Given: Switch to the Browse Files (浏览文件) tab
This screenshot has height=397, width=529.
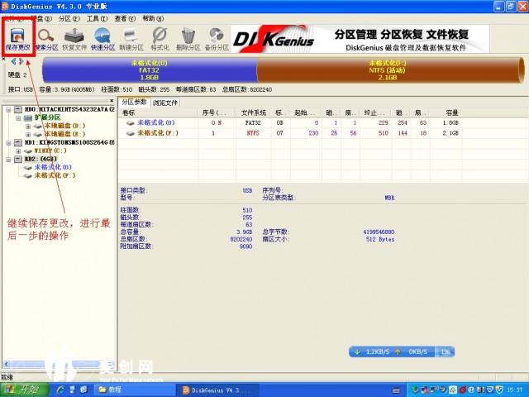Looking at the screenshot, I should [164, 103].
